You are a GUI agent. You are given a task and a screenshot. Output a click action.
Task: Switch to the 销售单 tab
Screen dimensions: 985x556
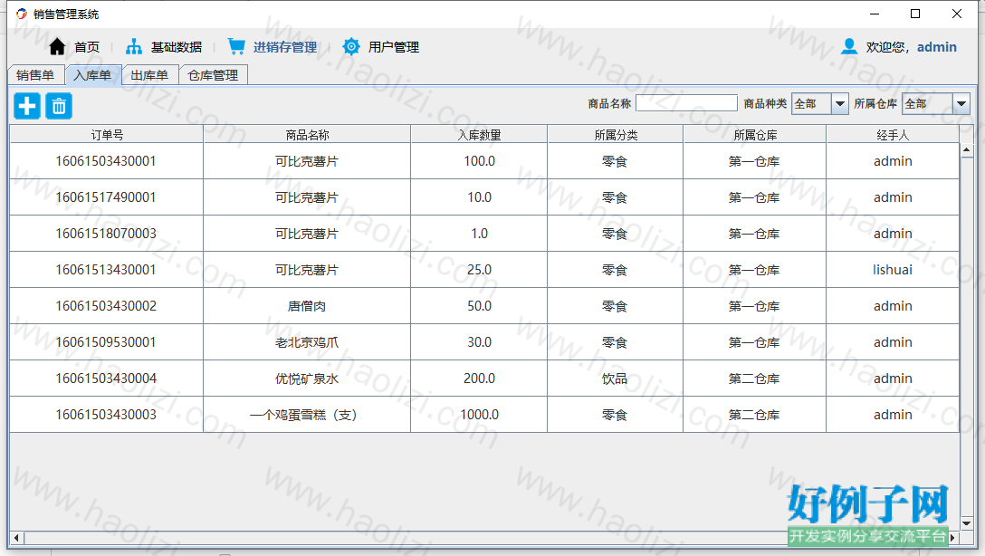point(36,75)
